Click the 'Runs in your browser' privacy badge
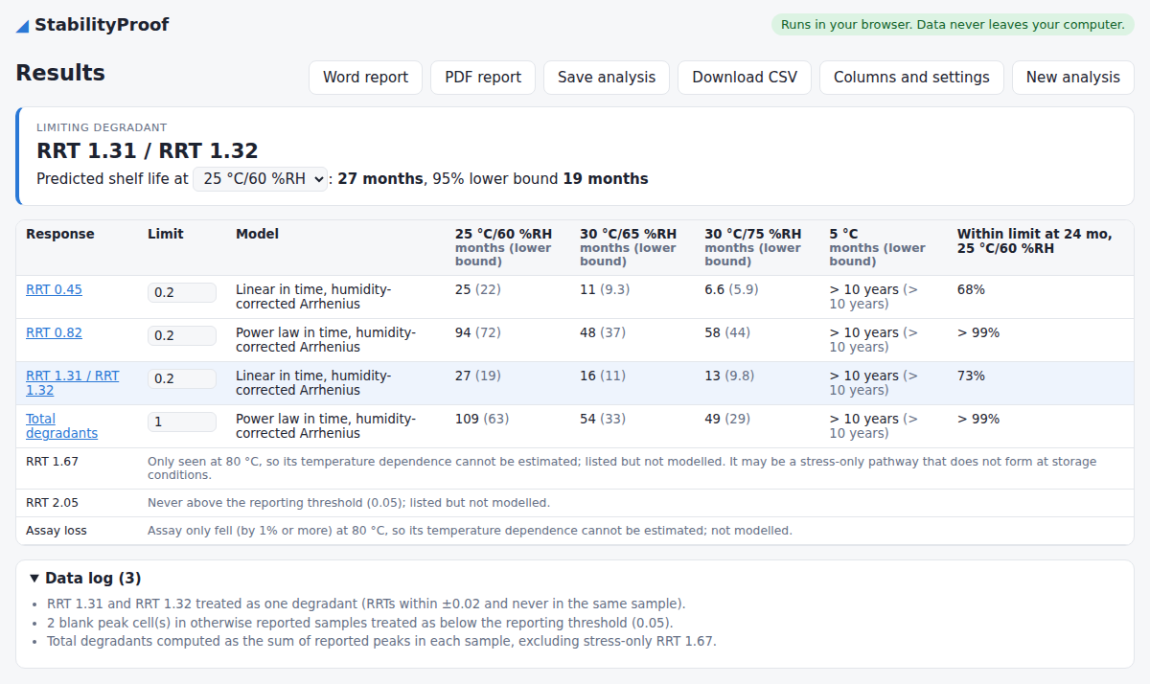The image size is (1150, 684). tap(953, 25)
